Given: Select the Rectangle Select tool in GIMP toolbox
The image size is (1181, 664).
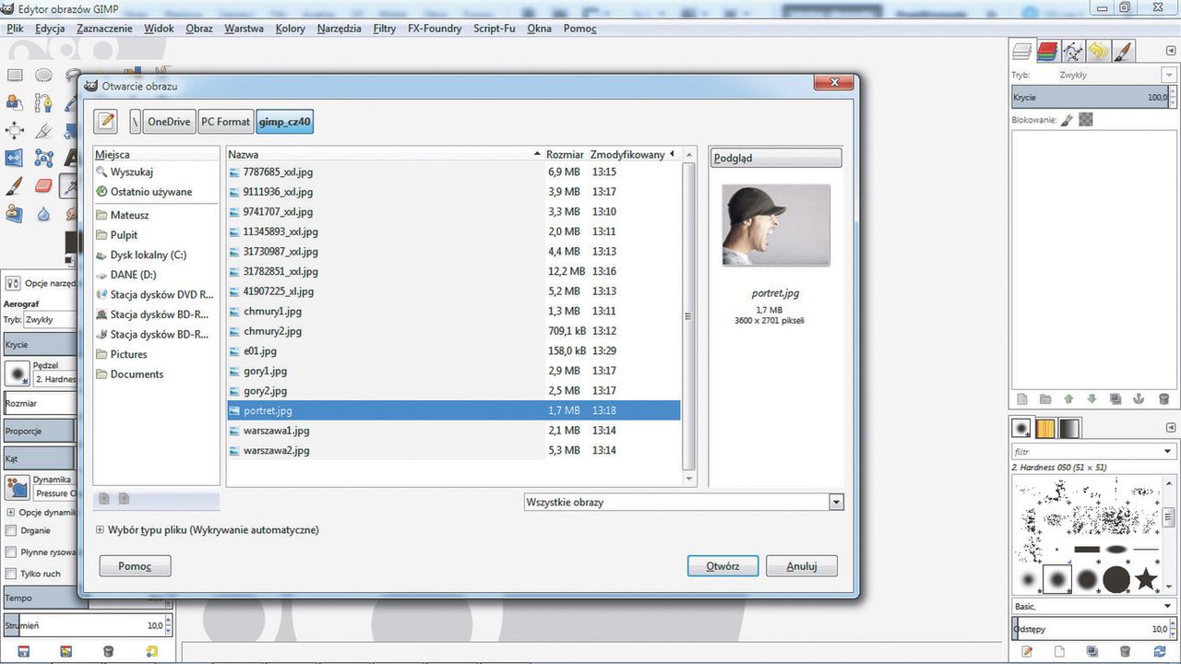Looking at the screenshot, I should (x=15, y=75).
